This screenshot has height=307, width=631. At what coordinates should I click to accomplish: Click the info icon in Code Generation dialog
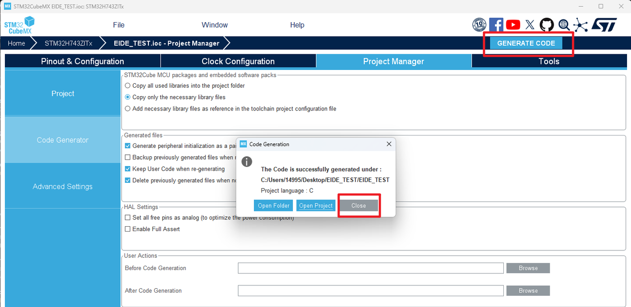coord(246,162)
